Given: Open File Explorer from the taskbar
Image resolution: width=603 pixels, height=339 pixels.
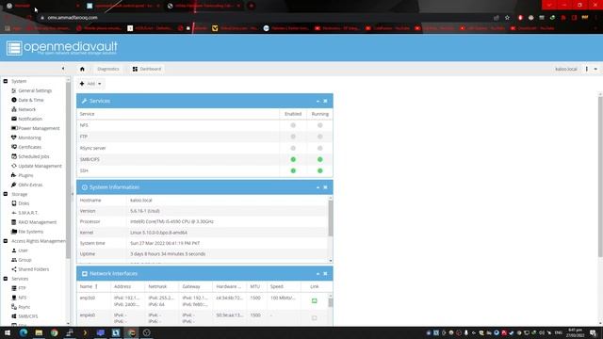Looking at the screenshot, I should click(39, 332).
